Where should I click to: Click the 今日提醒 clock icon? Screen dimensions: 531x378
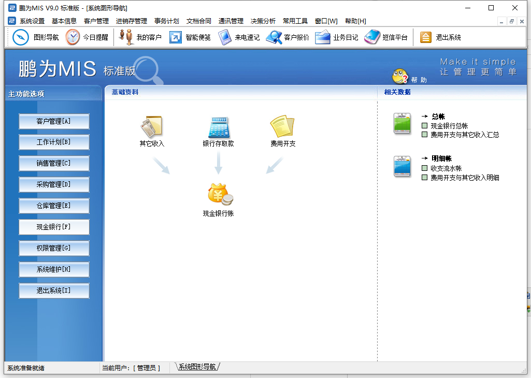[x=73, y=37]
